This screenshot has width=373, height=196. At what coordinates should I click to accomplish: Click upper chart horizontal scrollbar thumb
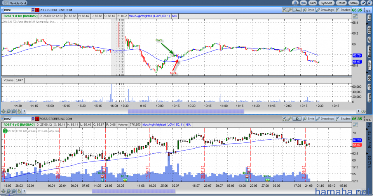click(x=186, y=111)
